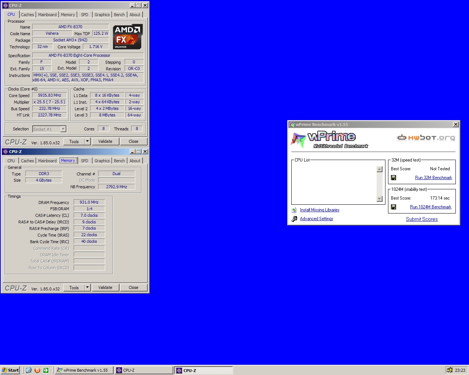
Task: Click Tools button in top CPU-Z window
Action: tap(74, 141)
